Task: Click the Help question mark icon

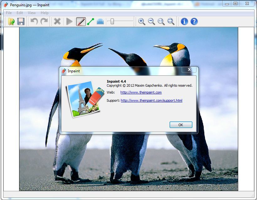Action: click(x=194, y=21)
